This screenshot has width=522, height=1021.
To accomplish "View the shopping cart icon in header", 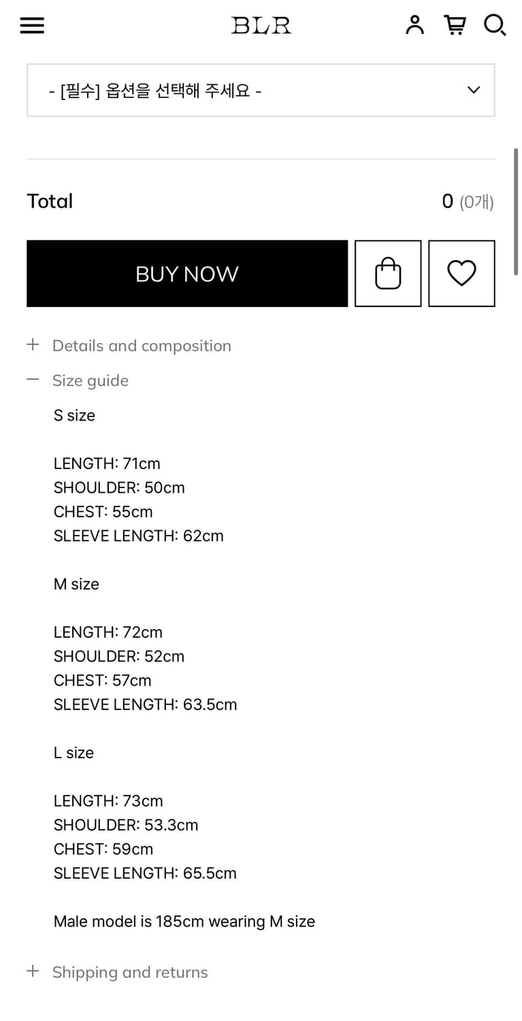I will point(455,25).
